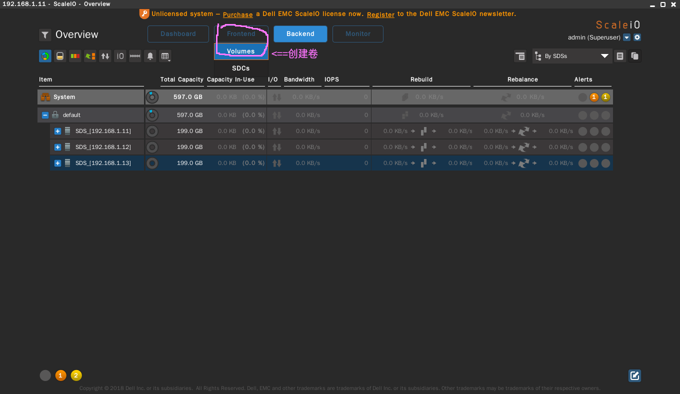Click the Rebalance column header
Image resolution: width=680 pixels, height=394 pixels.
522,79
